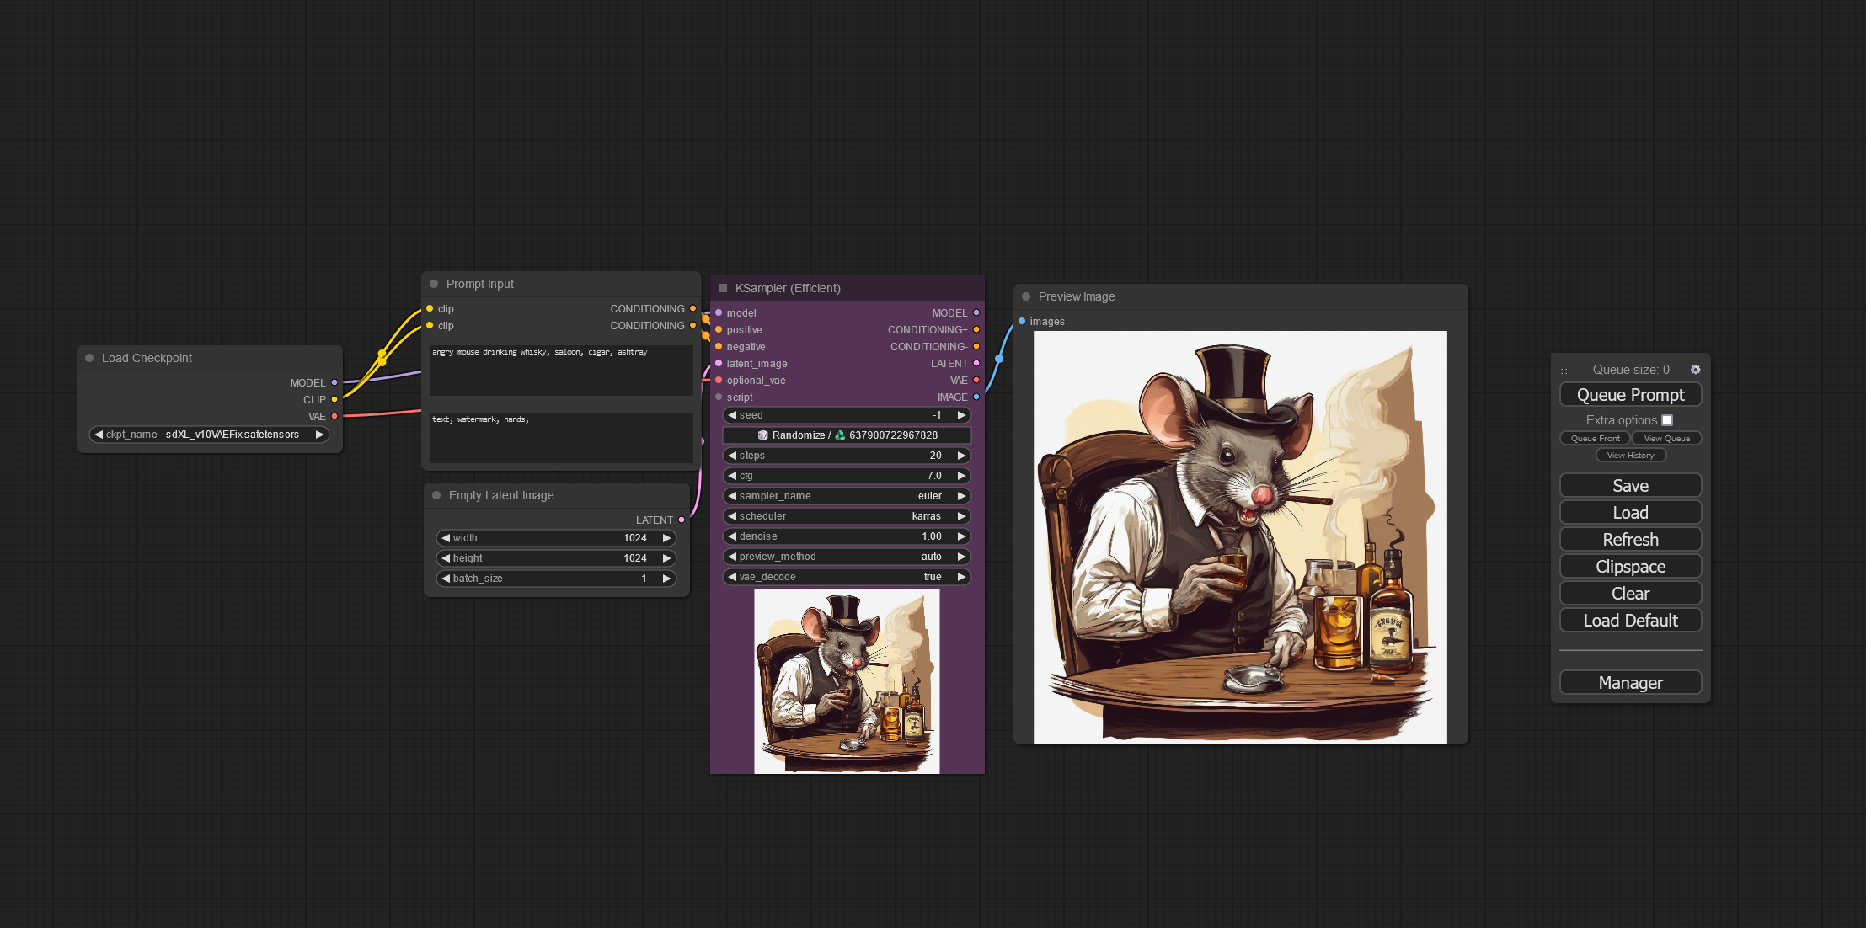The height and width of the screenshot is (928, 1866).
Task: Click the model input socket on KSampler
Action: tap(719, 312)
